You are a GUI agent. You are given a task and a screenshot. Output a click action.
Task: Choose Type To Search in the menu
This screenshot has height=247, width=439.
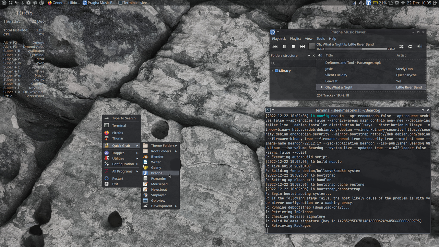(122, 118)
